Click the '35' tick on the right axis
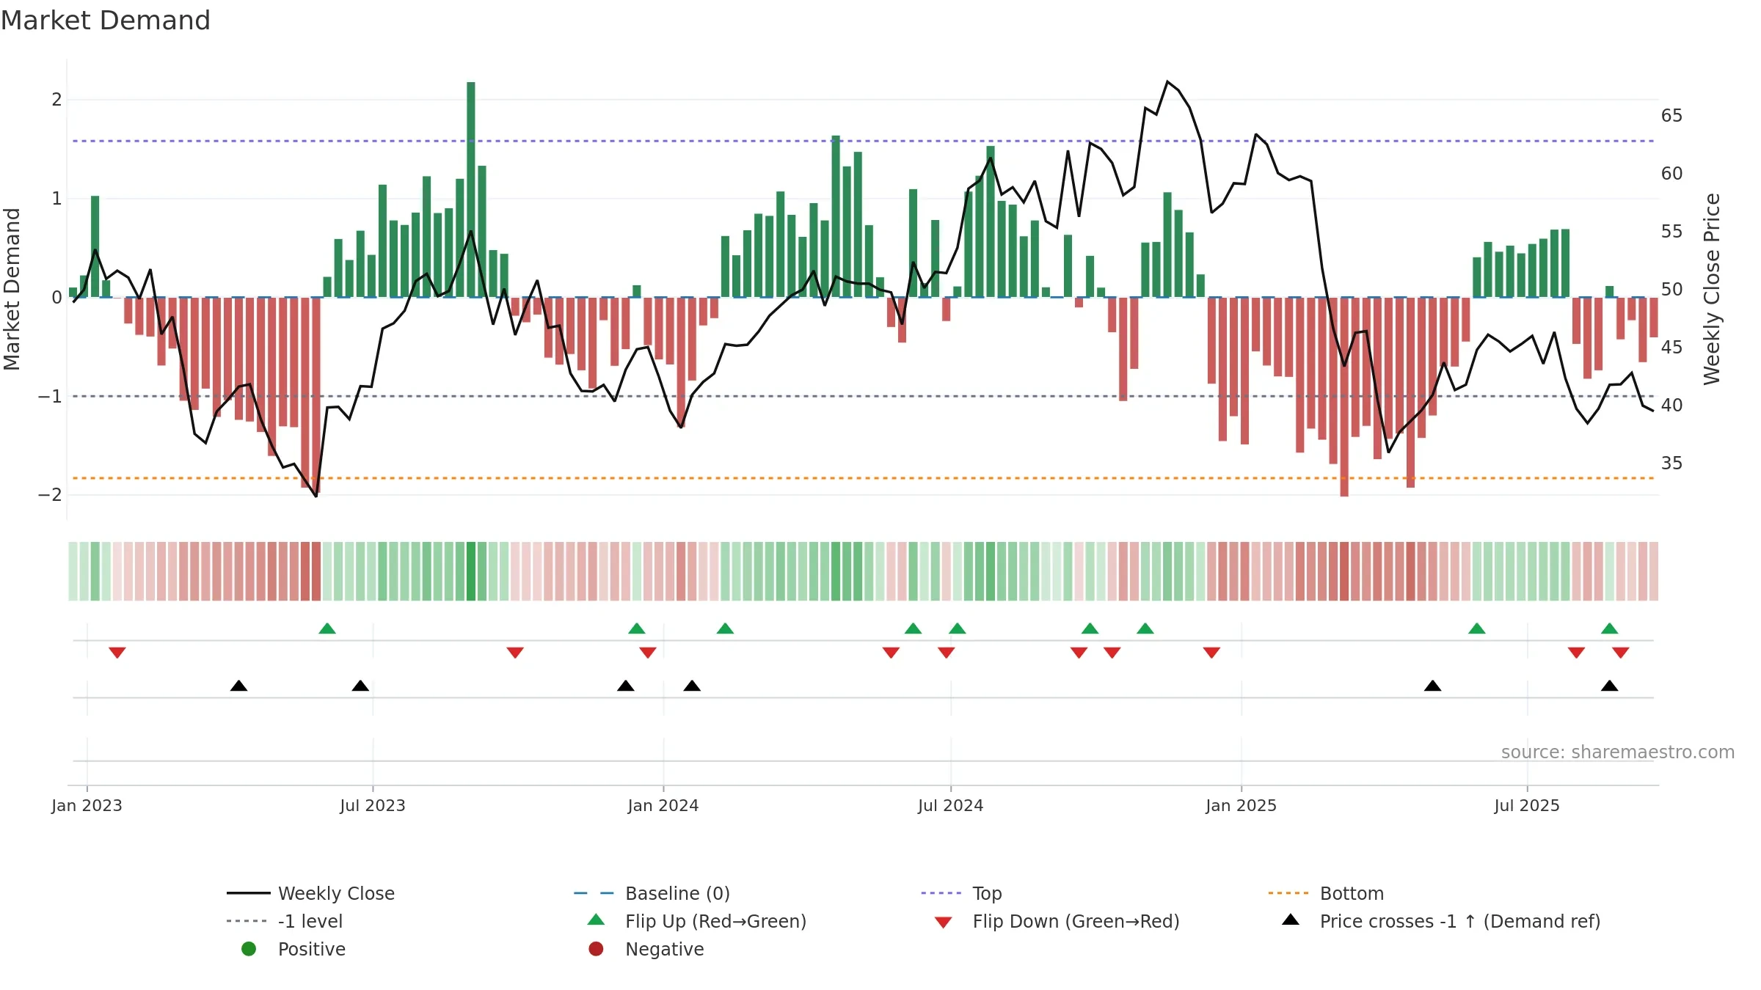 click(x=1672, y=463)
